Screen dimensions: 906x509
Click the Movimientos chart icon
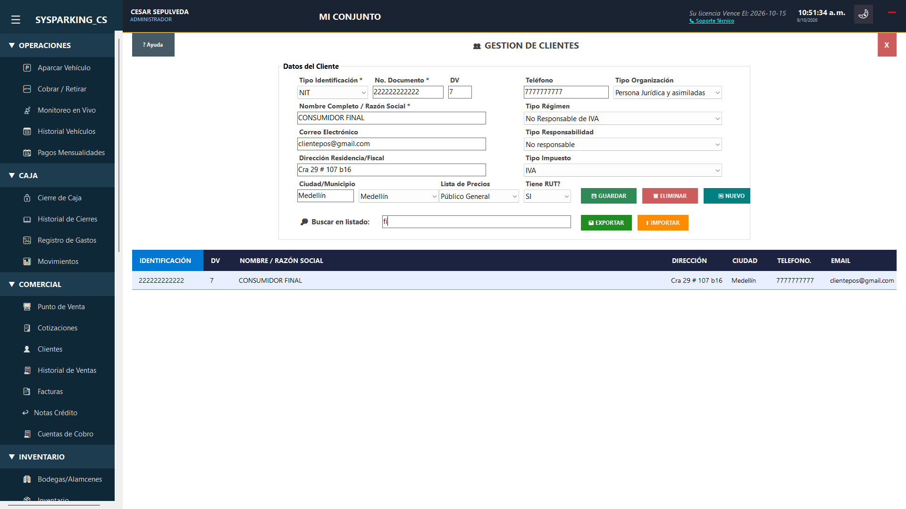tap(27, 262)
